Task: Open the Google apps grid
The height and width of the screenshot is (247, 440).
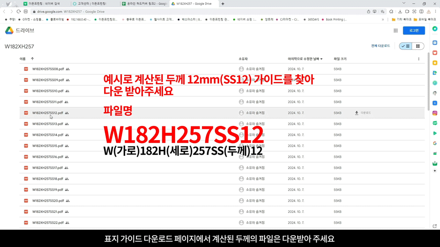Action: 396,31
